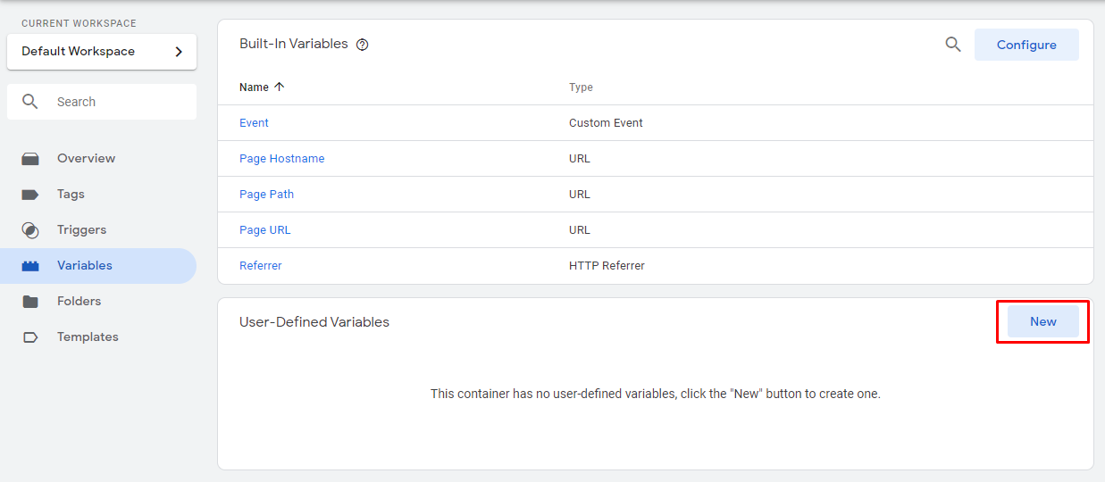
Task: Click the Variables brick icon
Action: coord(30,266)
